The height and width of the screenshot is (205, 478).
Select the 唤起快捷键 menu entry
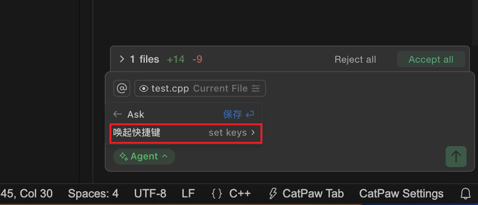click(137, 133)
